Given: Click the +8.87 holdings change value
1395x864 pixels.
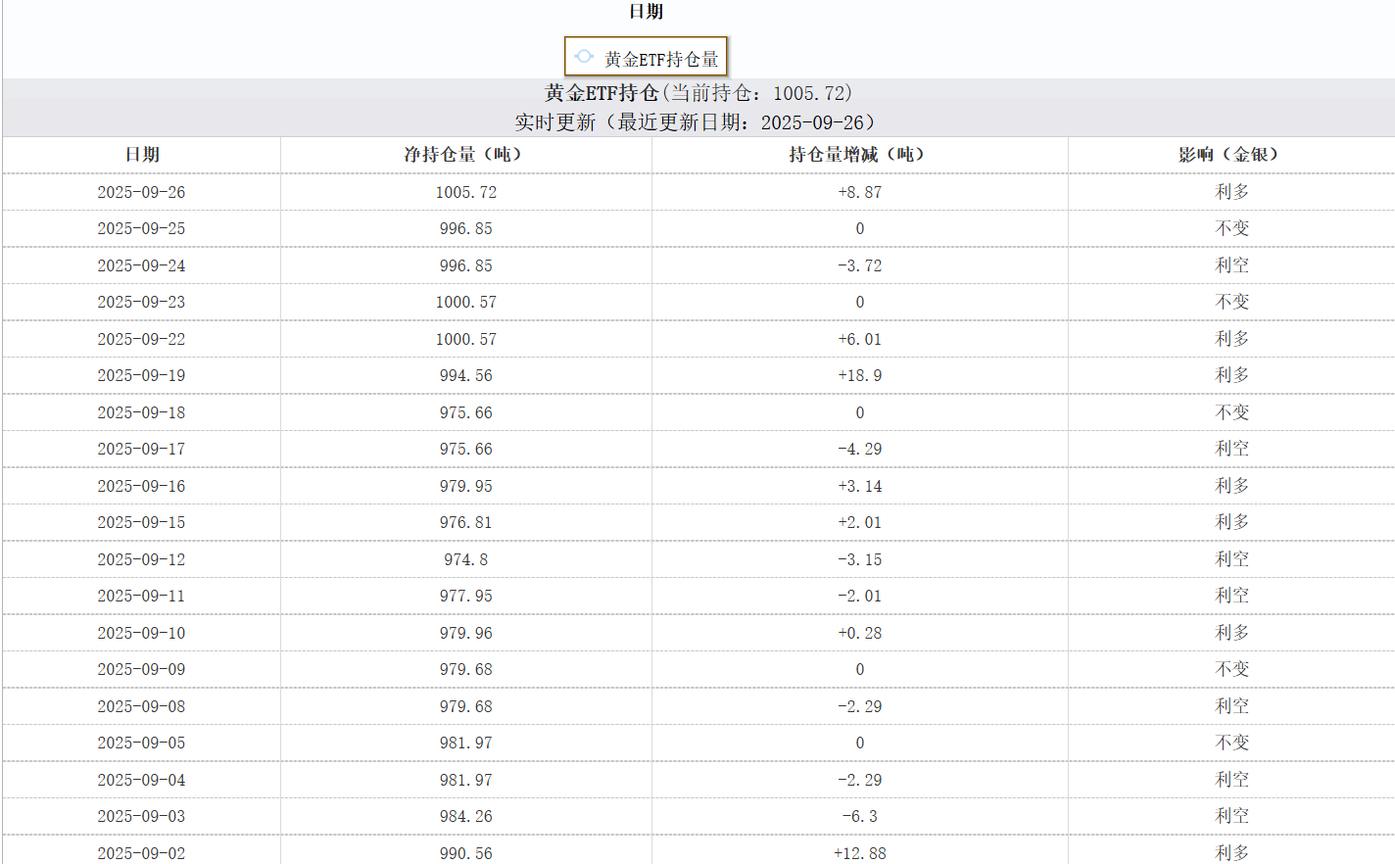Looking at the screenshot, I should [859, 192].
